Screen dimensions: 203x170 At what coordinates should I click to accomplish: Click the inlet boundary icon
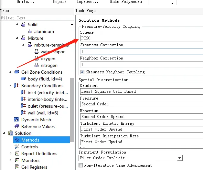coord(23,92)
